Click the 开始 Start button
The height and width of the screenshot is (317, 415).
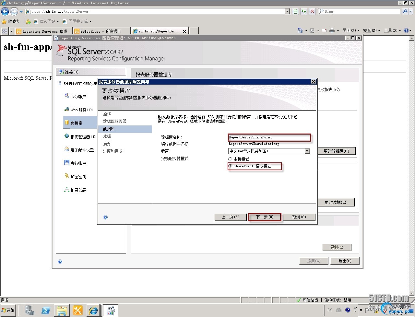pyautogui.click(x=8, y=310)
